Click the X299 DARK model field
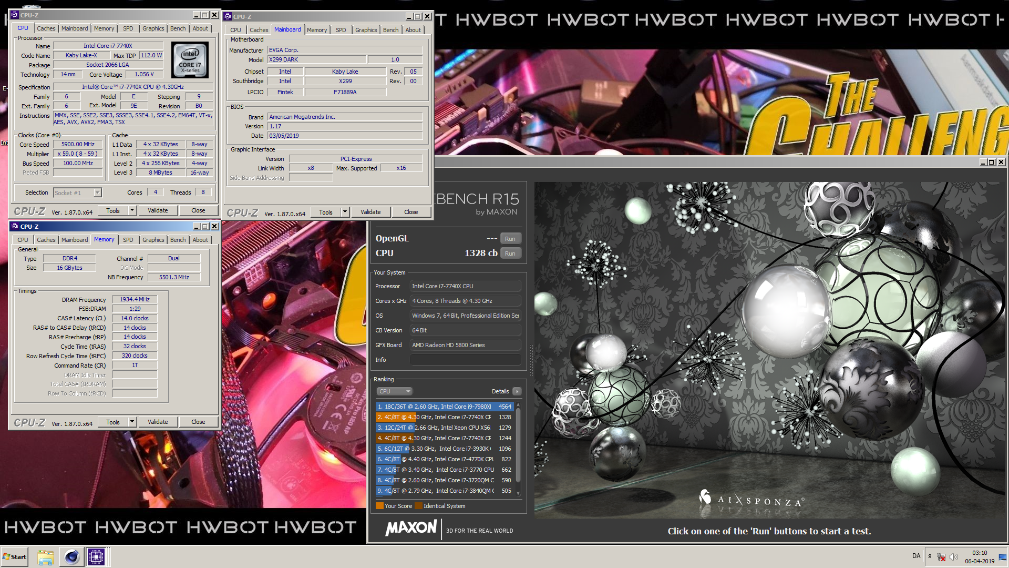Image resolution: width=1009 pixels, height=568 pixels. pyautogui.click(x=317, y=59)
